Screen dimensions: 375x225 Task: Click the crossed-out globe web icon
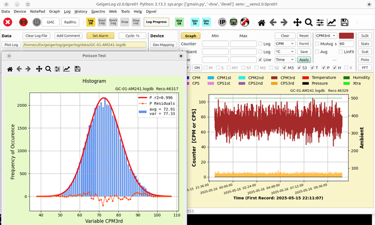(x=244, y=22)
